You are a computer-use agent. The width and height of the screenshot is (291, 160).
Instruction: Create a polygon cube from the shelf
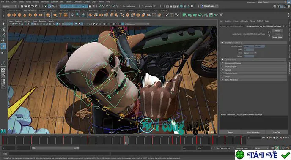point(14,15)
